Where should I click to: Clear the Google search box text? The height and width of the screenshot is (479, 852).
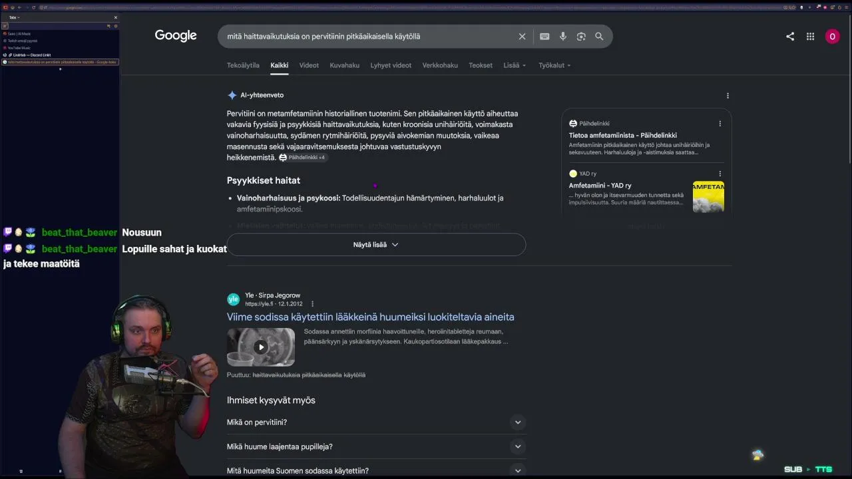click(x=522, y=37)
